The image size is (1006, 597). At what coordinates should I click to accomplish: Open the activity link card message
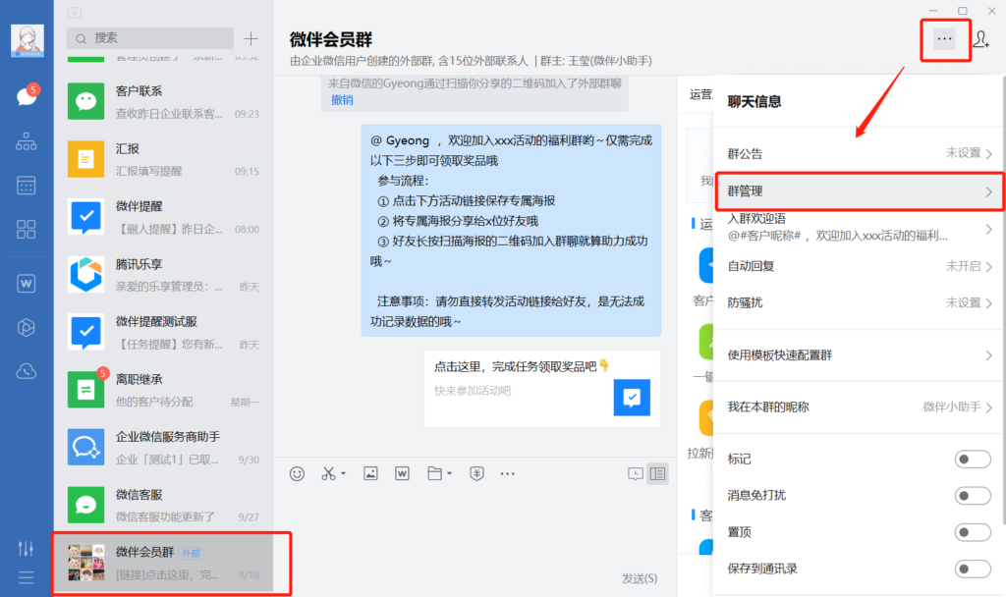coord(542,389)
